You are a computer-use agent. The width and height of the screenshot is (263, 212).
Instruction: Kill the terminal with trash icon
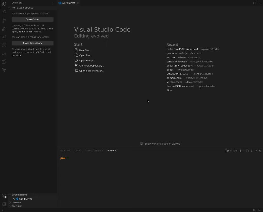pos(251,151)
